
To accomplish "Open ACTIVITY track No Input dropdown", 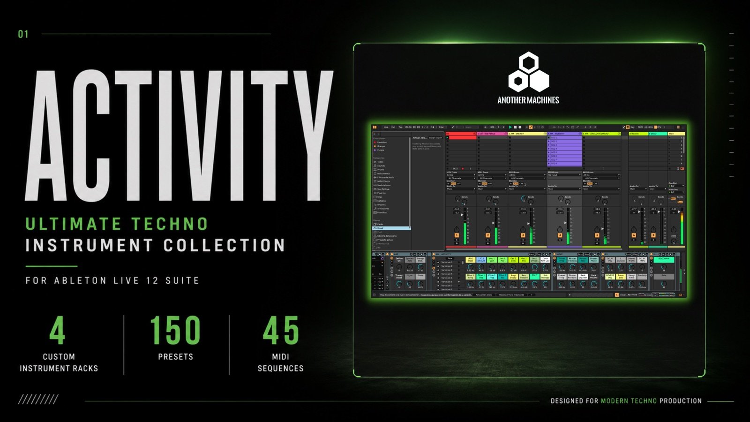I will click(564, 175).
